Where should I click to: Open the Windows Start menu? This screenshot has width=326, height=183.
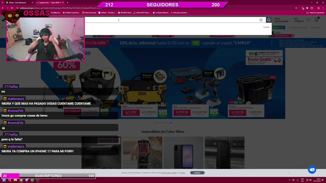click(4, 180)
